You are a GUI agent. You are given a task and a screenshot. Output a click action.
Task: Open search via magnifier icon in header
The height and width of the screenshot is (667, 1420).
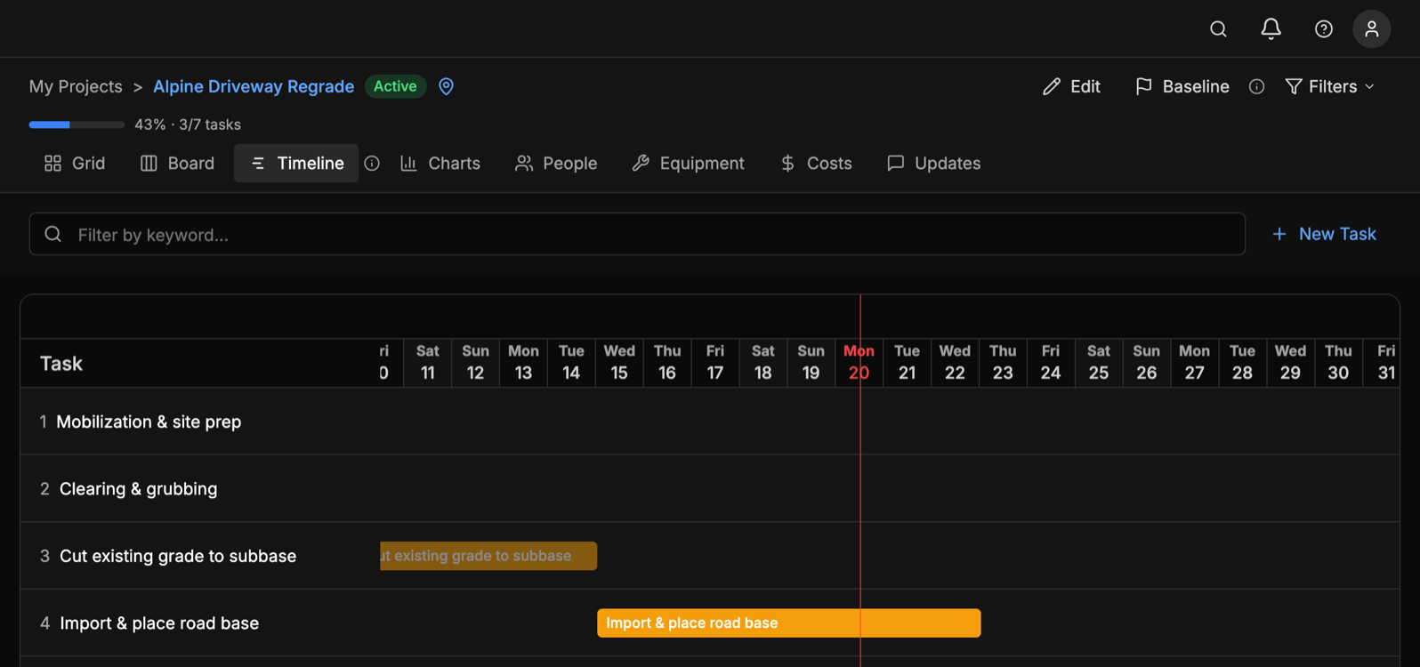[1218, 29]
